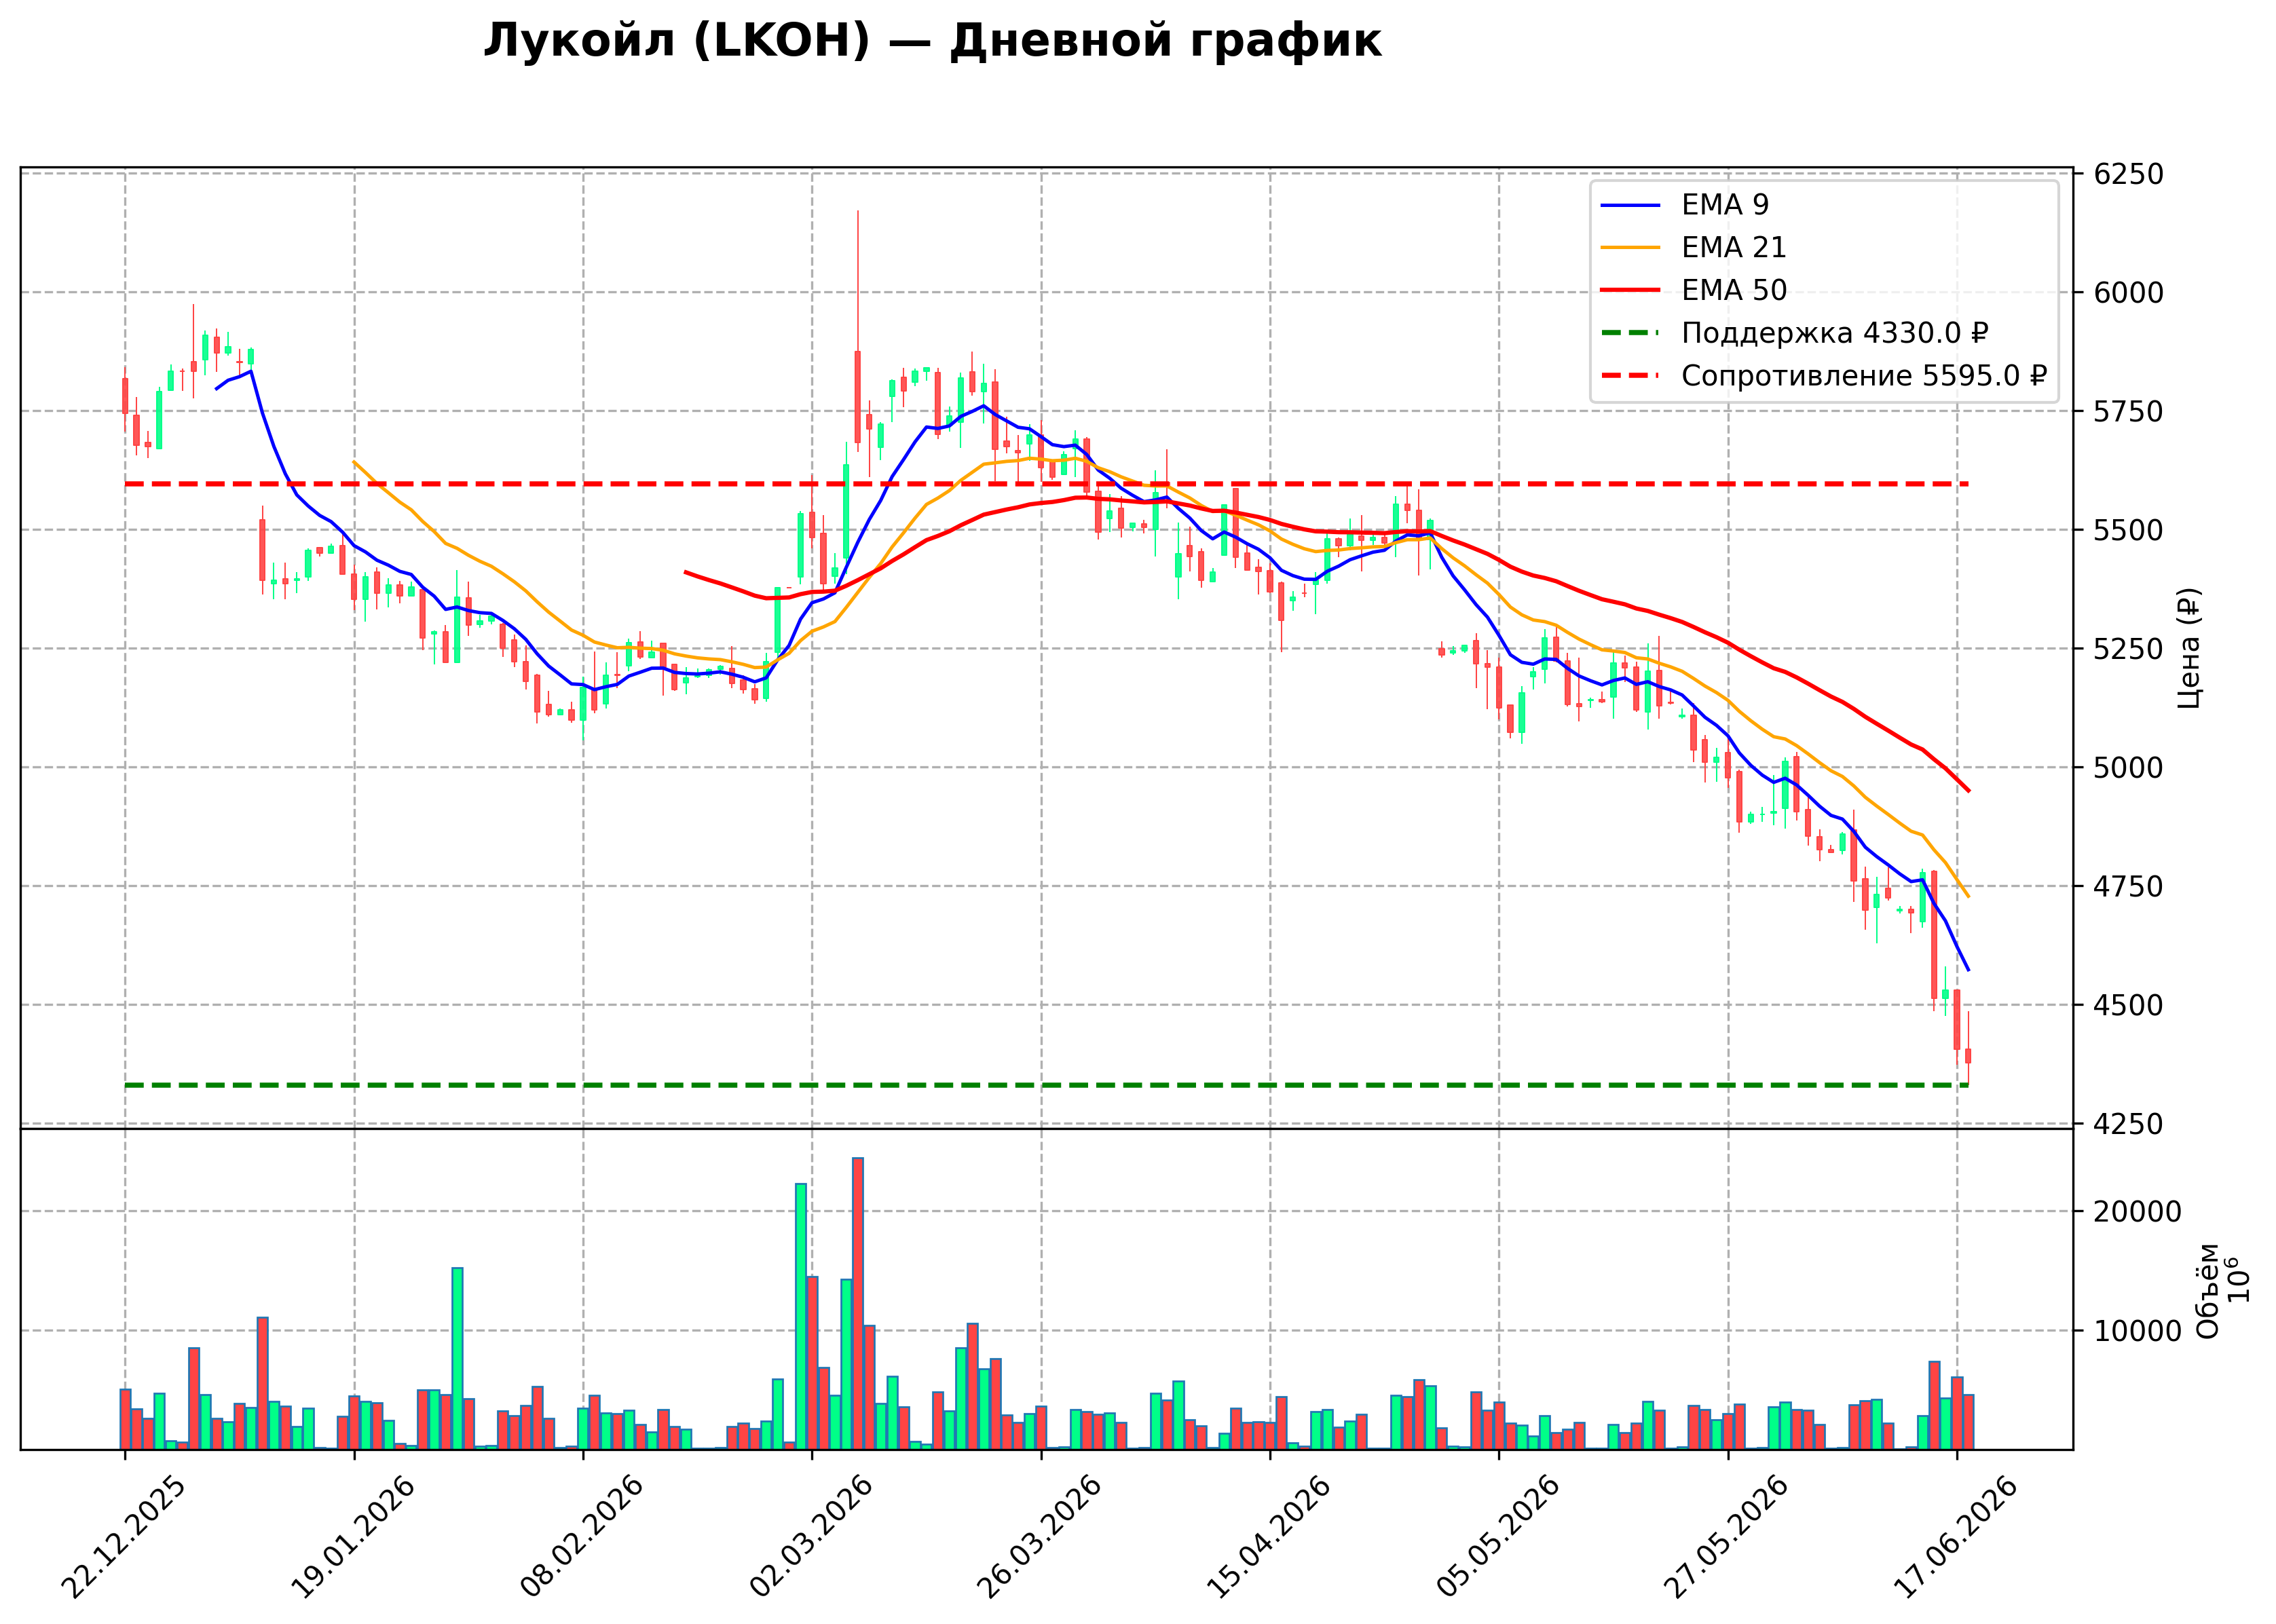The width and height of the screenshot is (2276, 1624).
Task: Click the tallest red volume bar in early March
Action: [858, 1304]
